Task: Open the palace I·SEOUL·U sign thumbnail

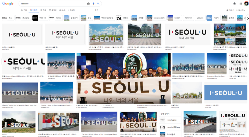Action: pyautogui.click(x=200, y=122)
